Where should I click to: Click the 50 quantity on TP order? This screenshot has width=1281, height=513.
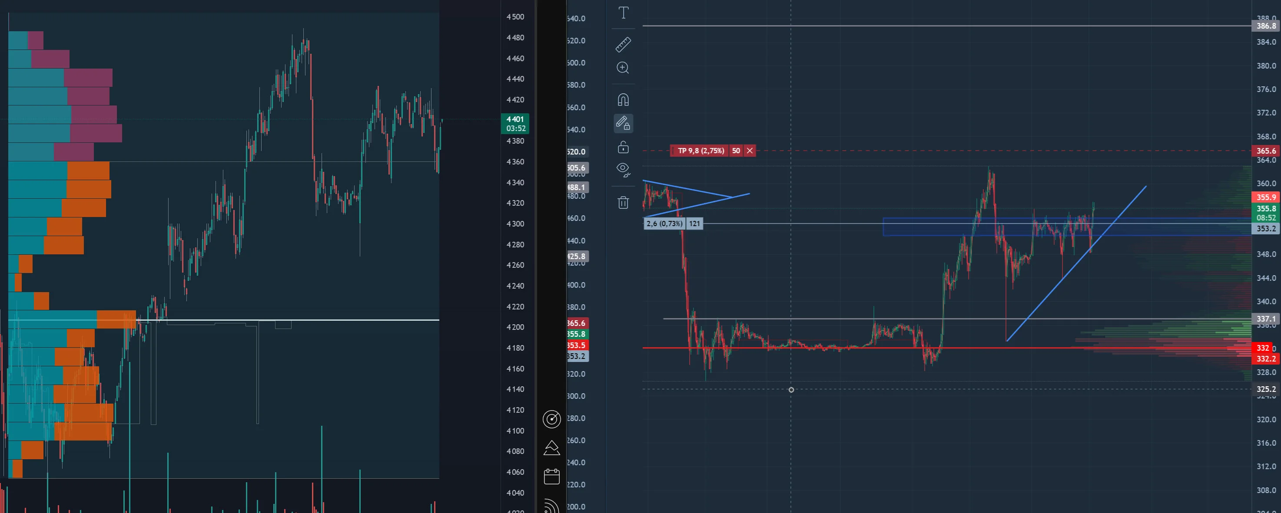click(736, 151)
